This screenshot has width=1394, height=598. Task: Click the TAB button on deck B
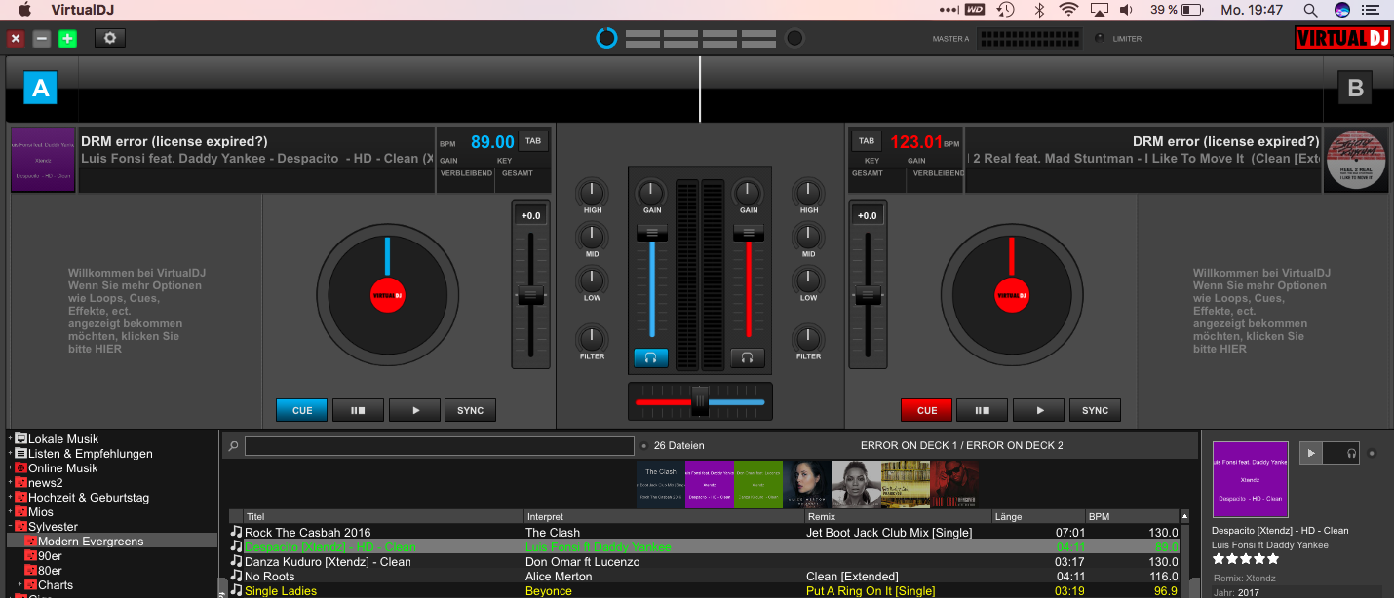click(868, 141)
